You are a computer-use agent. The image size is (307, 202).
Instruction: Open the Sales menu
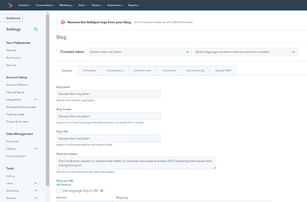[83, 5]
